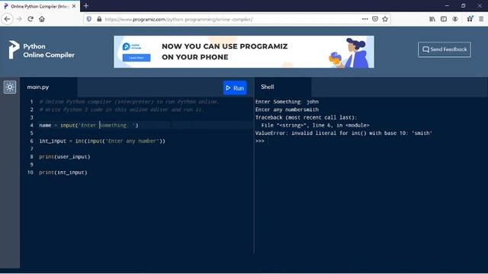This screenshot has height=274, width=488.
Task: Show sidebars icon in toolbar
Action: click(x=444, y=19)
